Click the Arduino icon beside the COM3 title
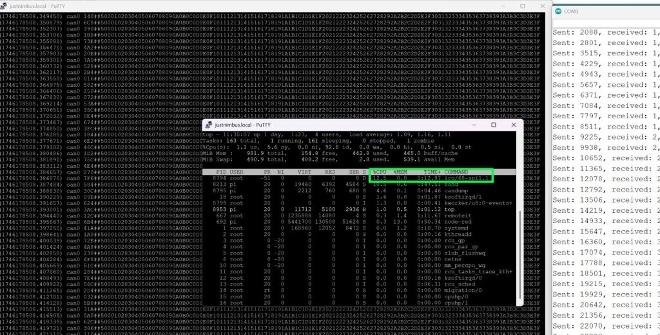The height and width of the screenshot is (335, 660). click(558, 11)
